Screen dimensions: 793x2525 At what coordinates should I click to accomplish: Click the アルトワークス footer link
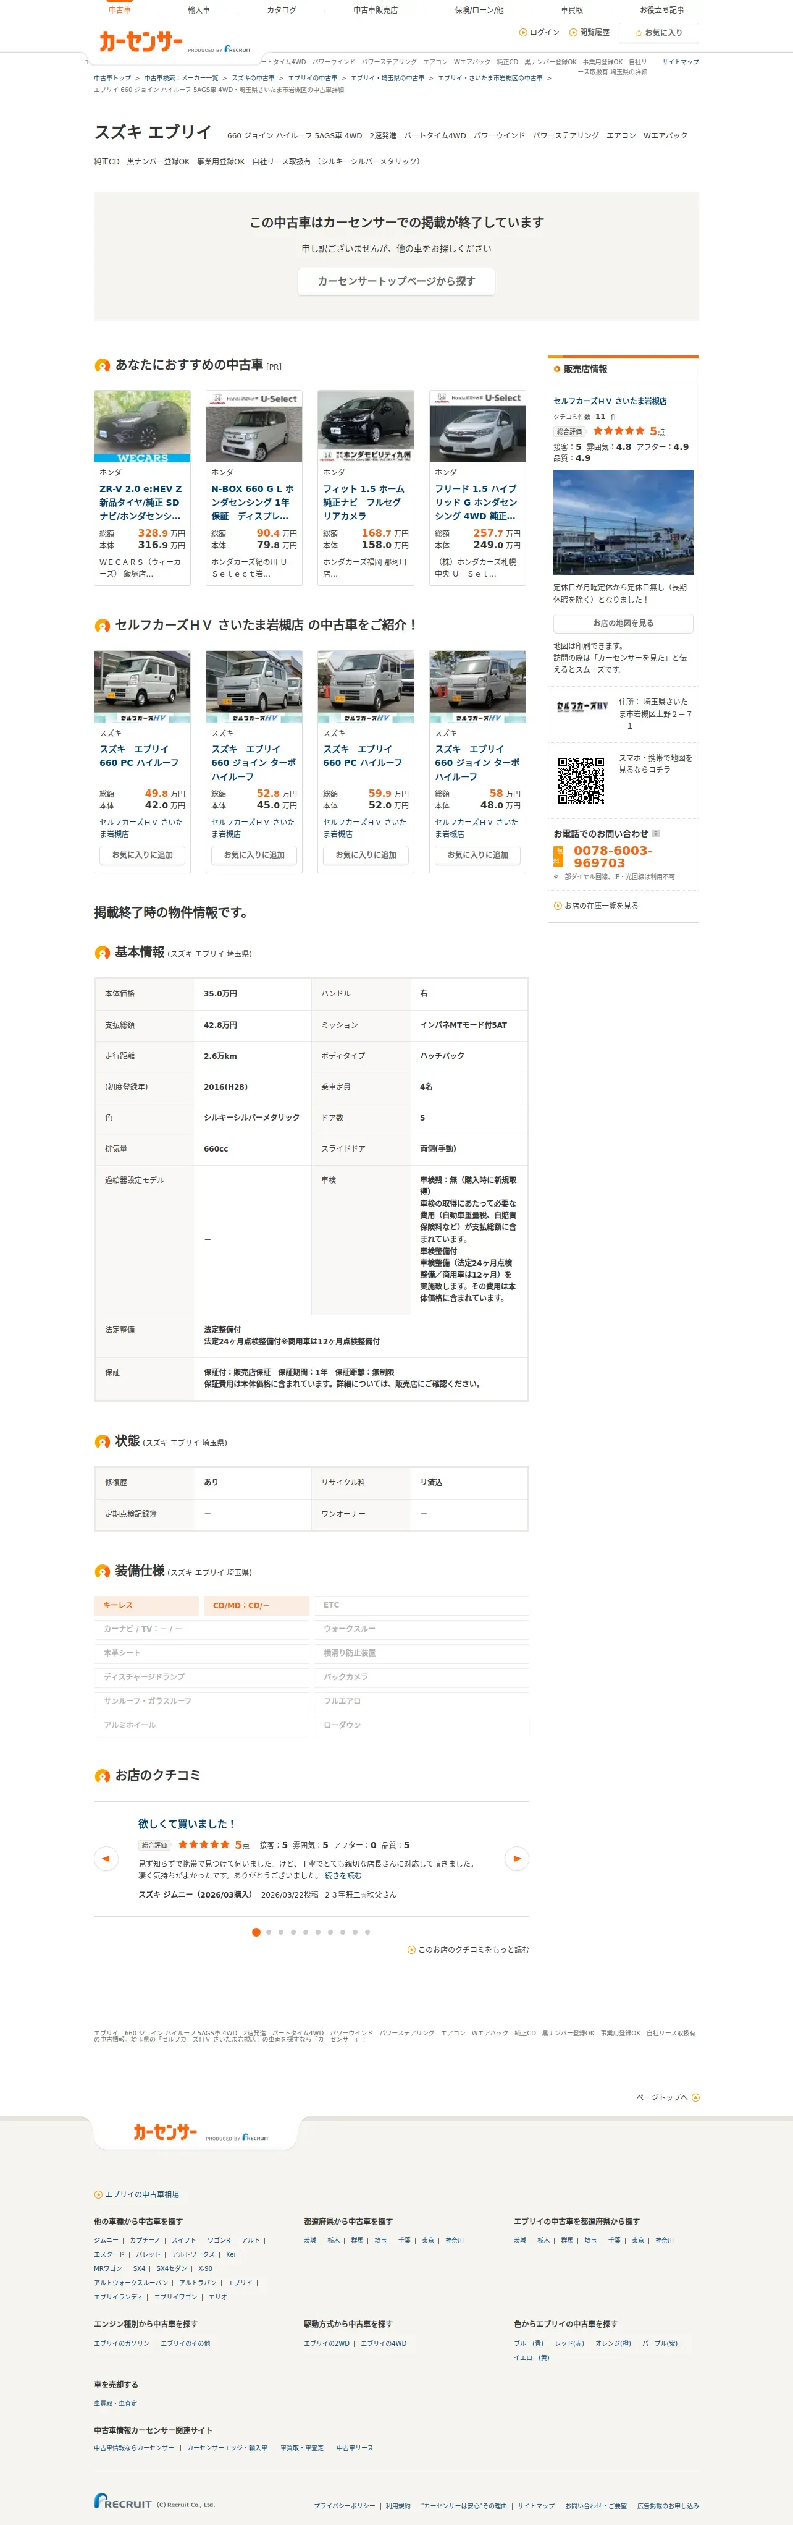(x=193, y=2254)
